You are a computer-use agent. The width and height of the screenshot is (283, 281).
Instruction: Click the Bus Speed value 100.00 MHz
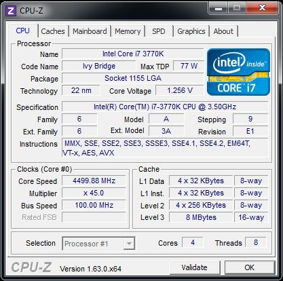tap(94, 205)
